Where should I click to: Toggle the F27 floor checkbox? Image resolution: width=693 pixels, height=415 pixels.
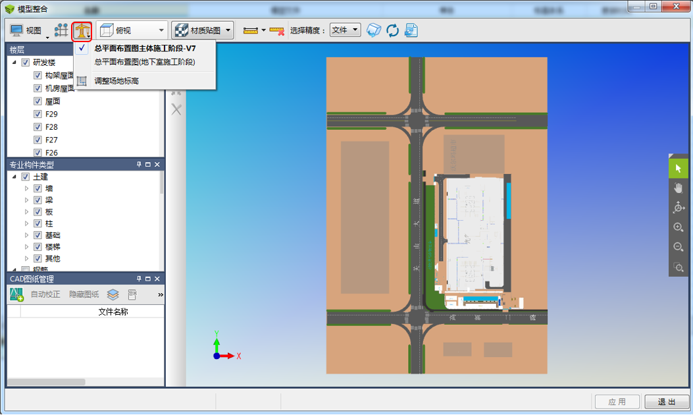pyautogui.click(x=38, y=140)
